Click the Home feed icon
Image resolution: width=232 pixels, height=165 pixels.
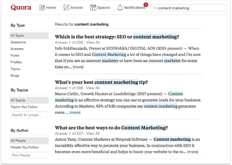[42, 8]
